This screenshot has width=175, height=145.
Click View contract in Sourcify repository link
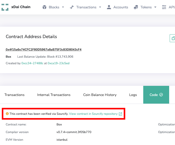click(93, 114)
